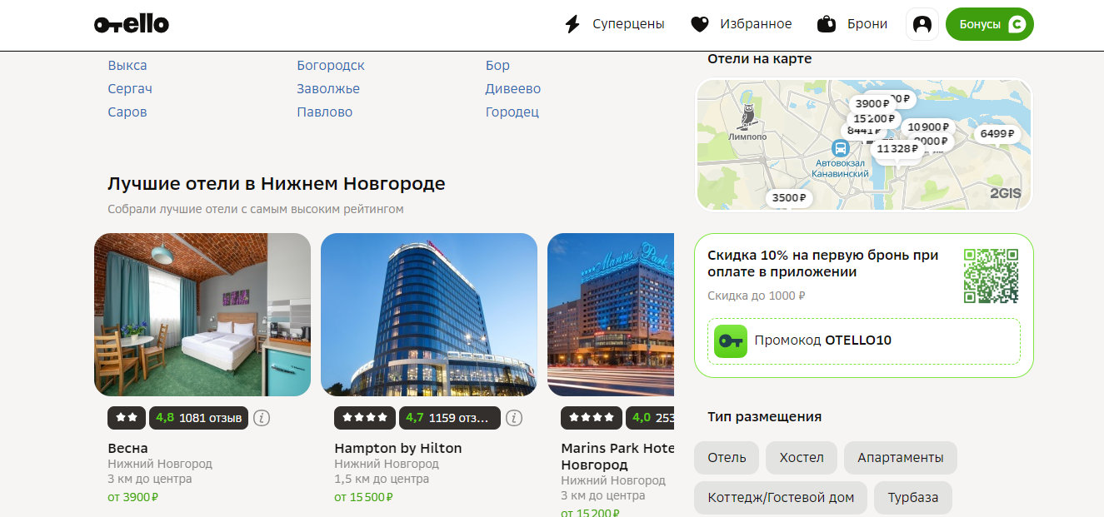
Task: Click '3 км до центра' under Весна
Action: [150, 479]
